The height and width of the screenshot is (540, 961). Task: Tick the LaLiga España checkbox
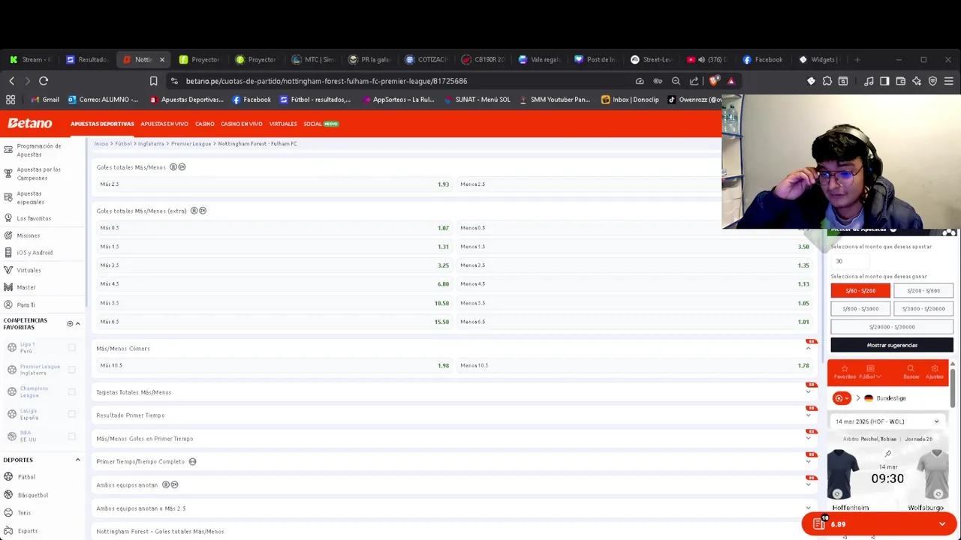(x=72, y=414)
